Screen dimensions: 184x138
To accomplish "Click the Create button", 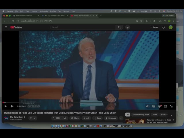I will click(x=154, y=27).
